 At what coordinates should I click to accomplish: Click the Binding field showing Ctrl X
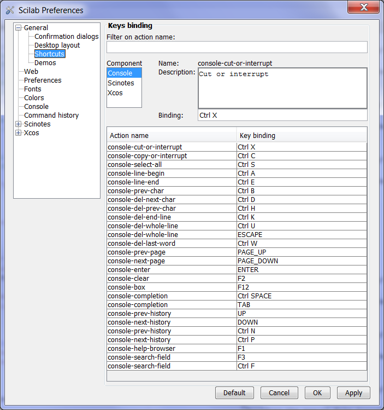point(282,116)
